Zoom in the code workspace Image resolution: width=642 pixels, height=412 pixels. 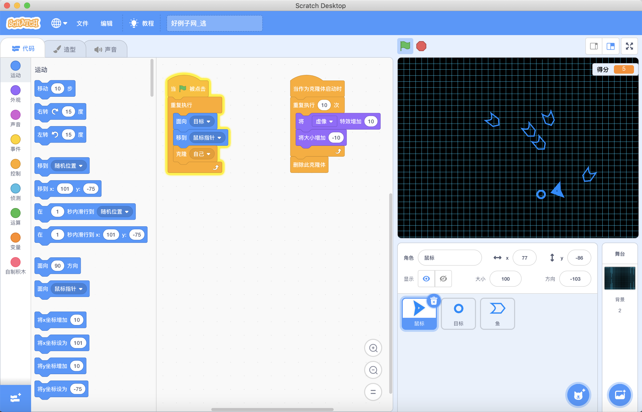373,348
